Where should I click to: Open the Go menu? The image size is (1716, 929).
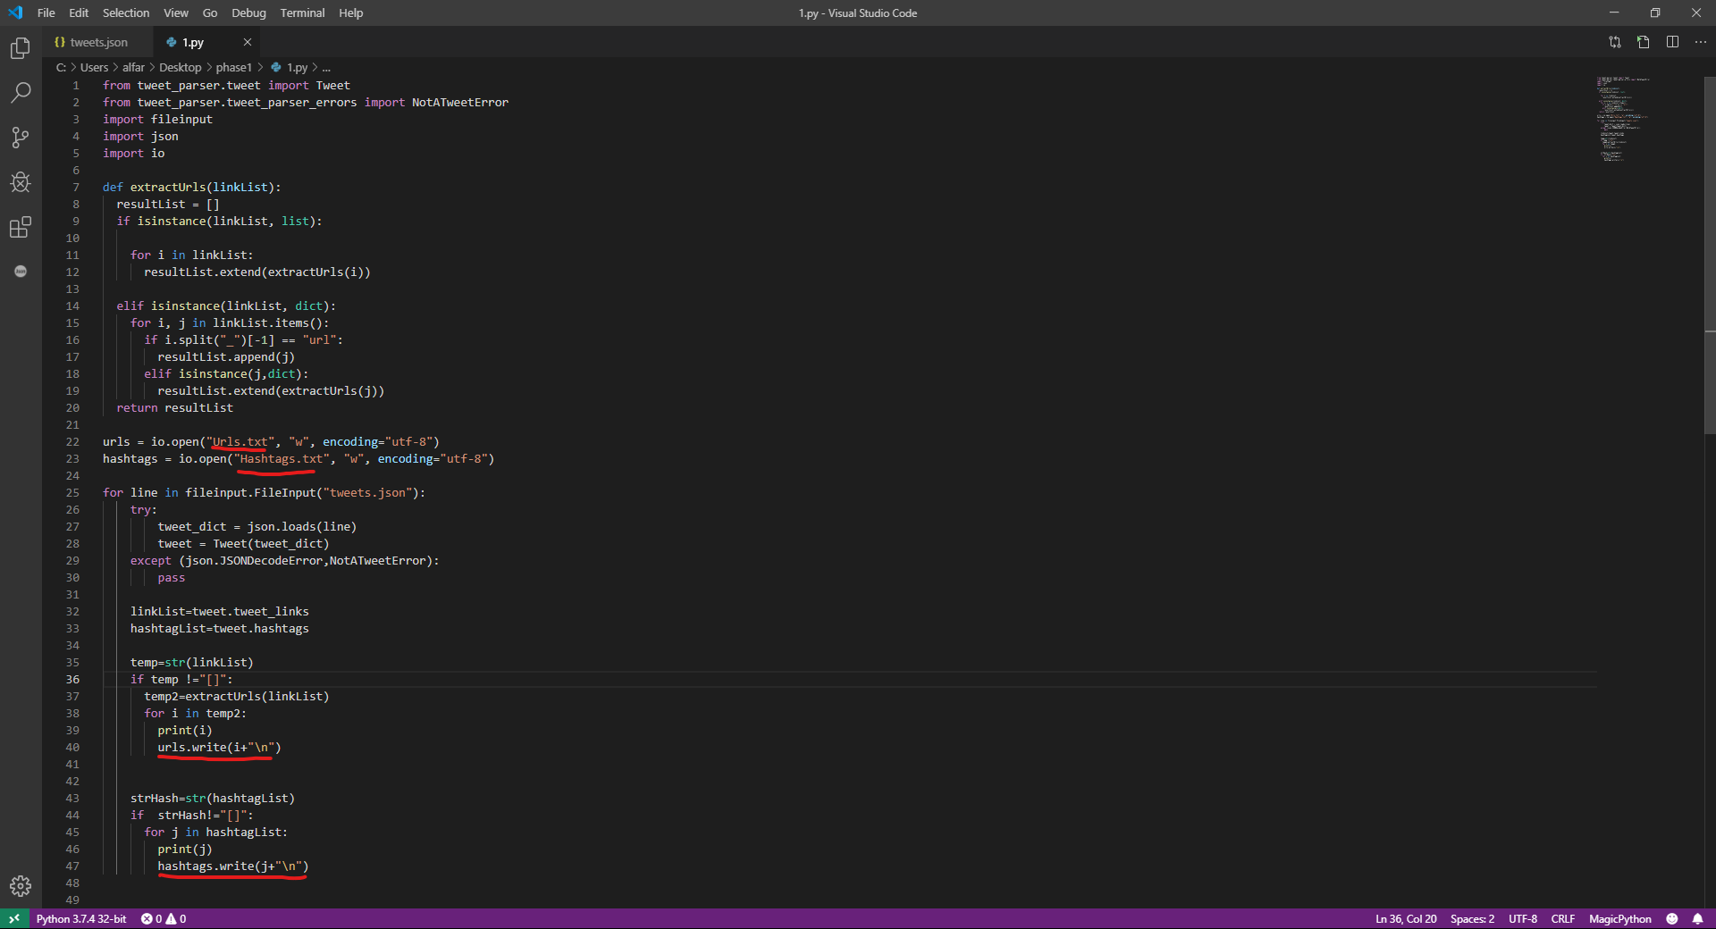click(210, 13)
